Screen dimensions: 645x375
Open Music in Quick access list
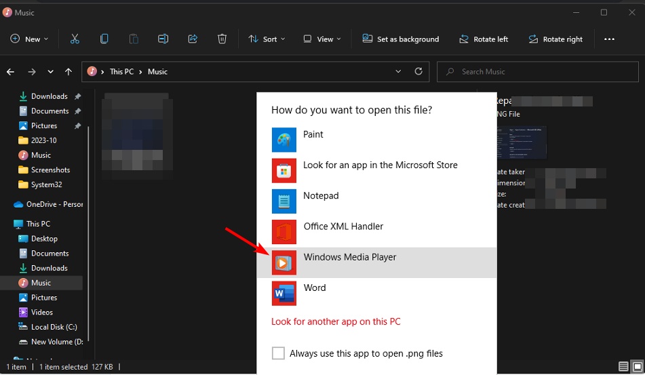[x=35, y=155]
